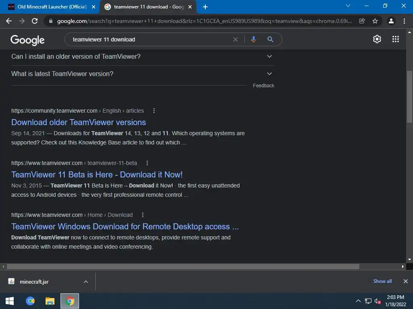
Task: Open the options dots for the community.teamviewer.com result
Action: [x=154, y=111]
